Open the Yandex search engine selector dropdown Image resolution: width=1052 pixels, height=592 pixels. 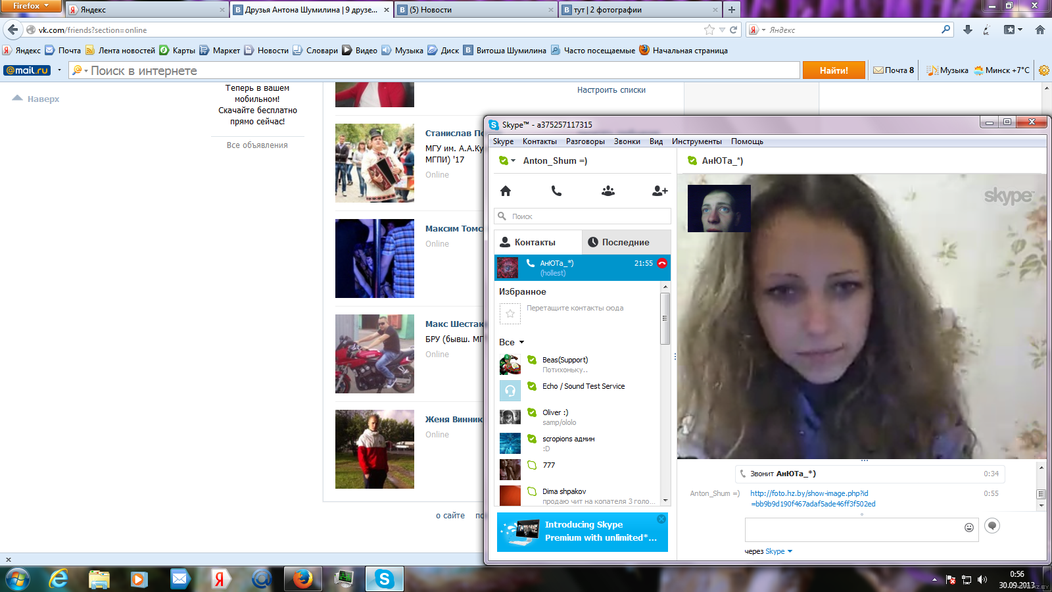[x=757, y=30]
